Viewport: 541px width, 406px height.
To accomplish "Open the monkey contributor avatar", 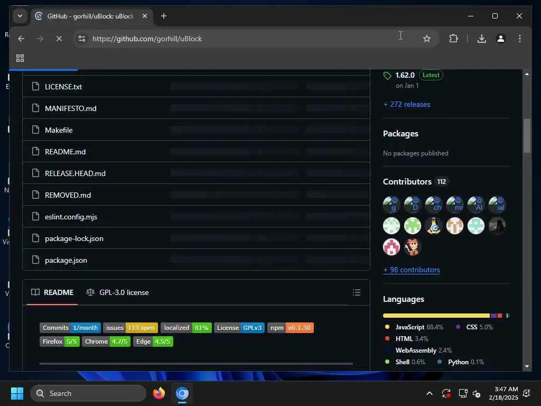I will pos(413,247).
